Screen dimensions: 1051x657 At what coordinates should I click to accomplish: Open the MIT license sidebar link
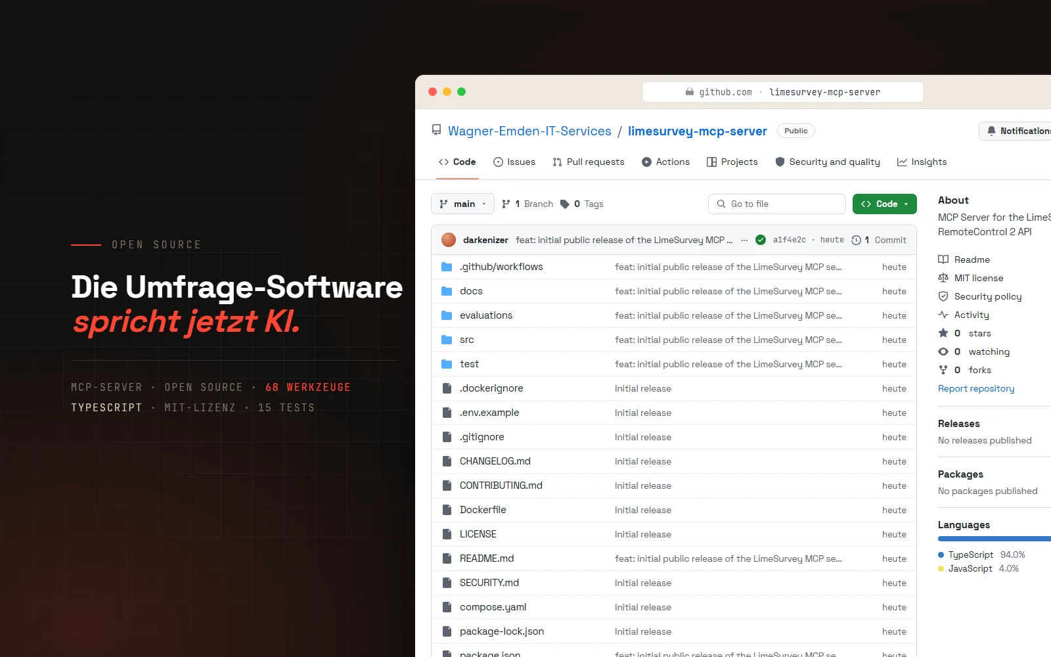coord(979,278)
